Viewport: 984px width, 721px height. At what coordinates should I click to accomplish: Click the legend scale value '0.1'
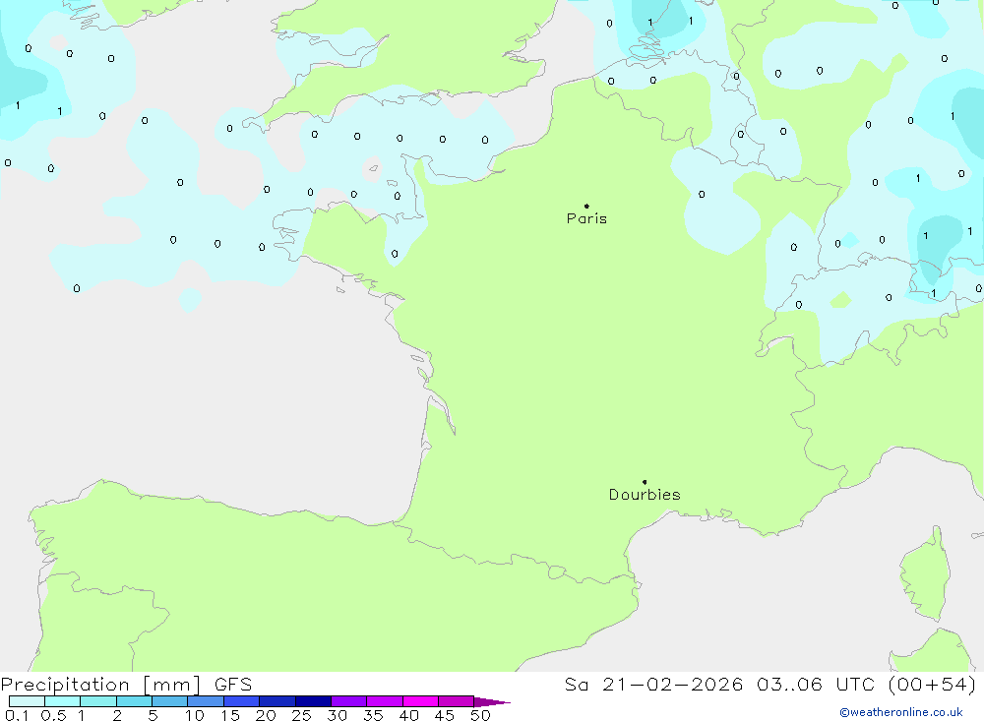17,715
